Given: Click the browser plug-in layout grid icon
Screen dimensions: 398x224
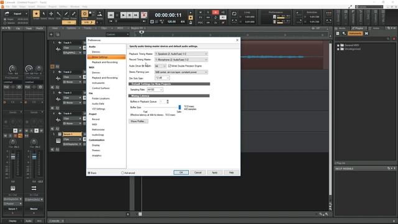Looking at the screenshot, I should pyautogui.click(x=338, y=34).
